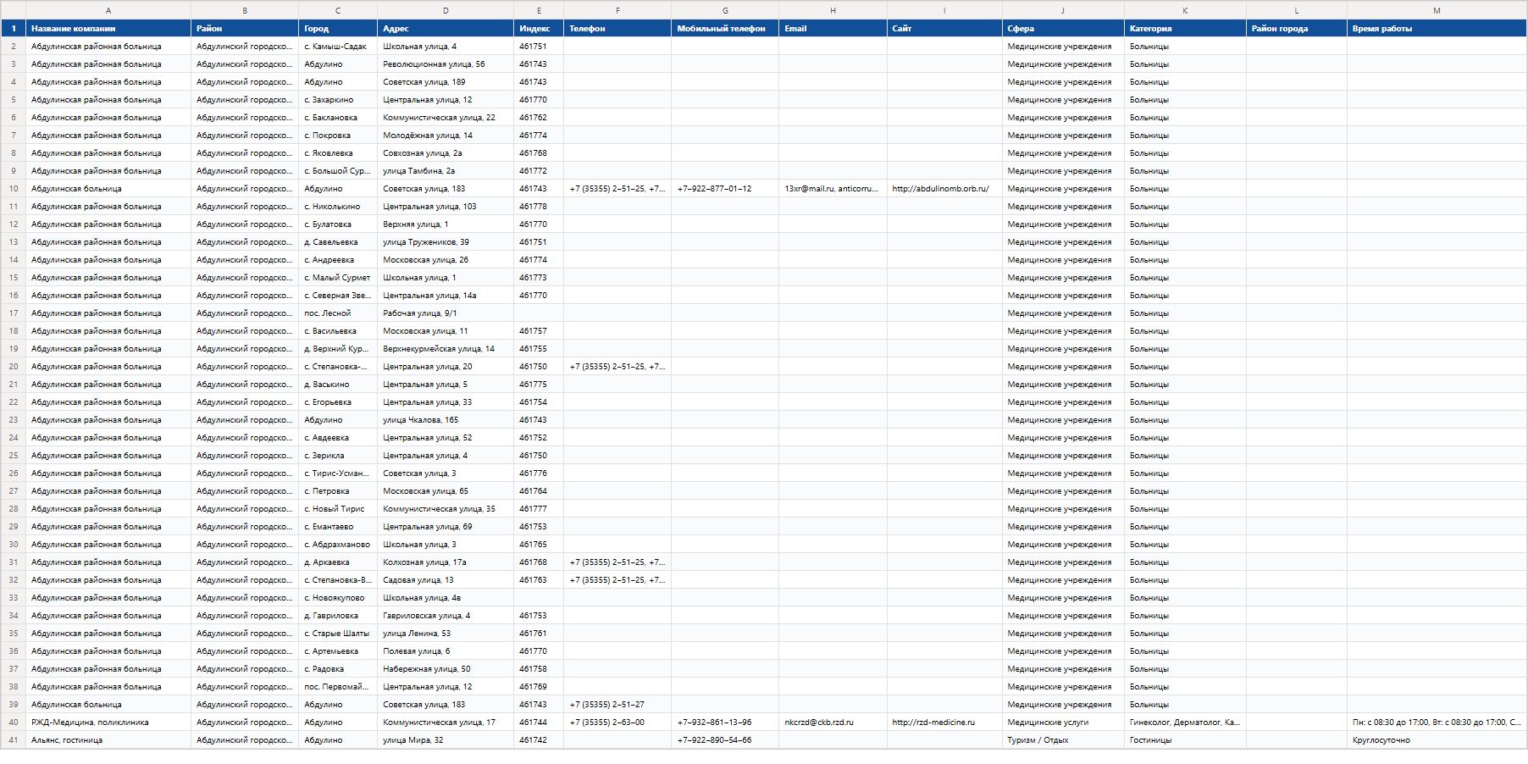Click the address 'Колхозная улица, 17а'

446,562
